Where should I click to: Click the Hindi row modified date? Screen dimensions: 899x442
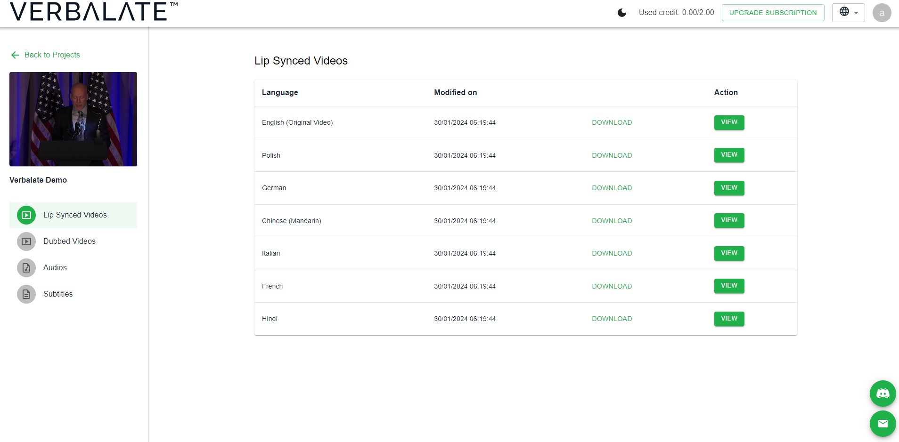pos(465,319)
